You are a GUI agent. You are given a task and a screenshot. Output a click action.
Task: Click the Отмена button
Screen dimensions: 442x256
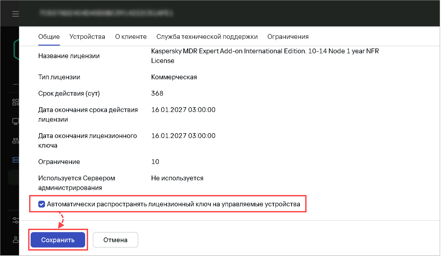coord(115,240)
